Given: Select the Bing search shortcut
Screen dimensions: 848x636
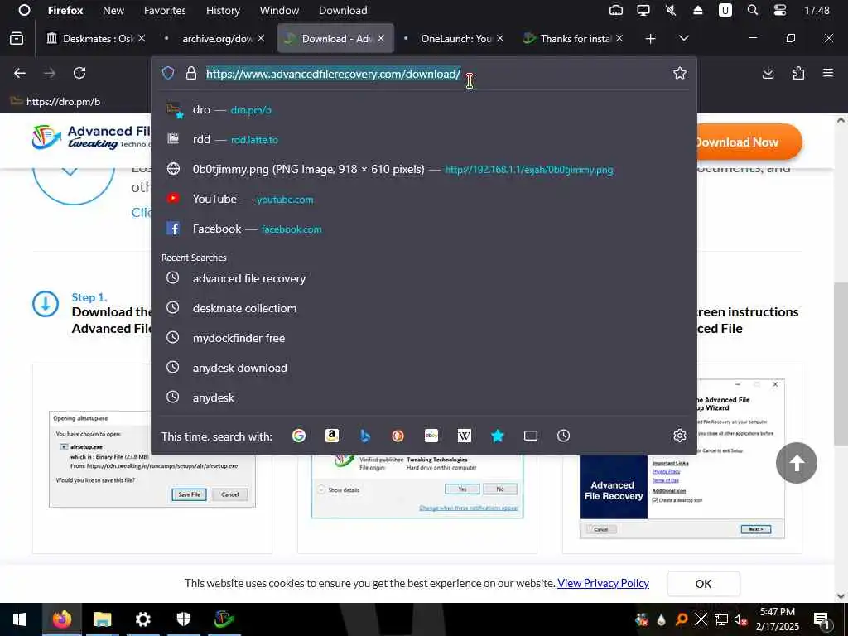Looking at the screenshot, I should pos(365,436).
